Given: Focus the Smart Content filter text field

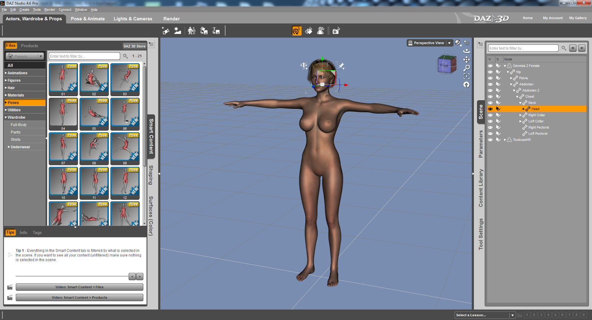Looking at the screenshot, I should 84,56.
